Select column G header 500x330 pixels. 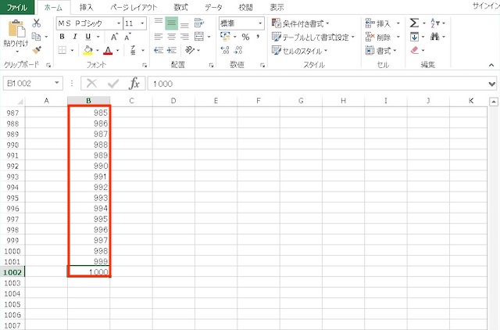301,100
